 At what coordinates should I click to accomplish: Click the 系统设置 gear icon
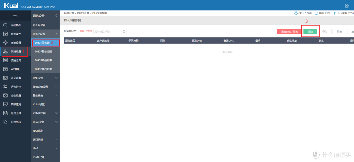(5, 42)
